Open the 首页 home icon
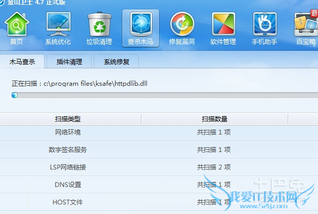Viewport: 318px width, 214px height. 16,29
